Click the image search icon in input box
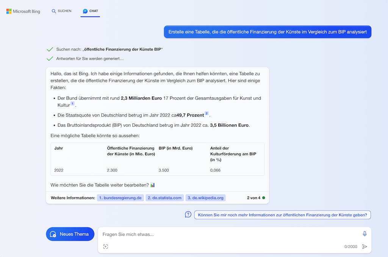Screen dimensions: 388x257 105,246
